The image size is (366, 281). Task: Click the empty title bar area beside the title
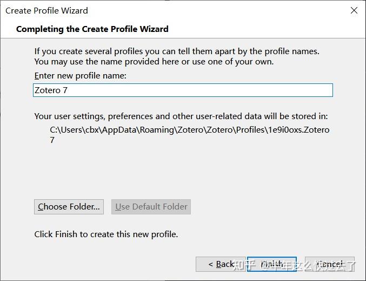(216, 10)
